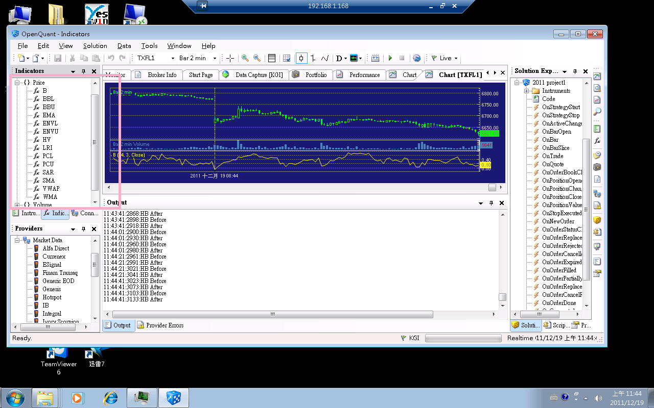Expand the Volume indicator group
The image size is (654, 408).
[17, 205]
